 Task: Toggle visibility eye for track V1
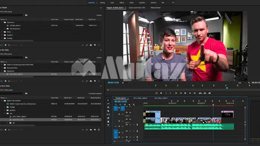pos(130,119)
